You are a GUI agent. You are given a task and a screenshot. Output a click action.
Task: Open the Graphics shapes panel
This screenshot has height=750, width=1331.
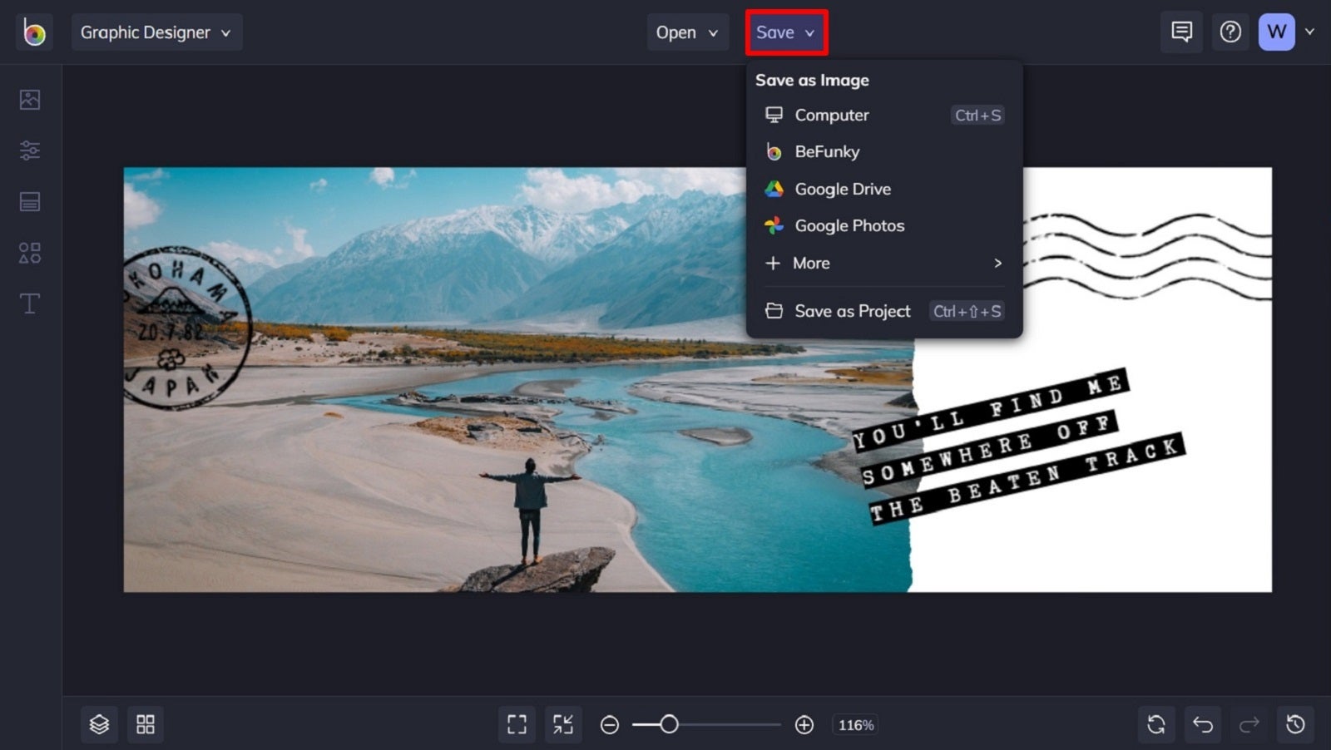coord(30,253)
